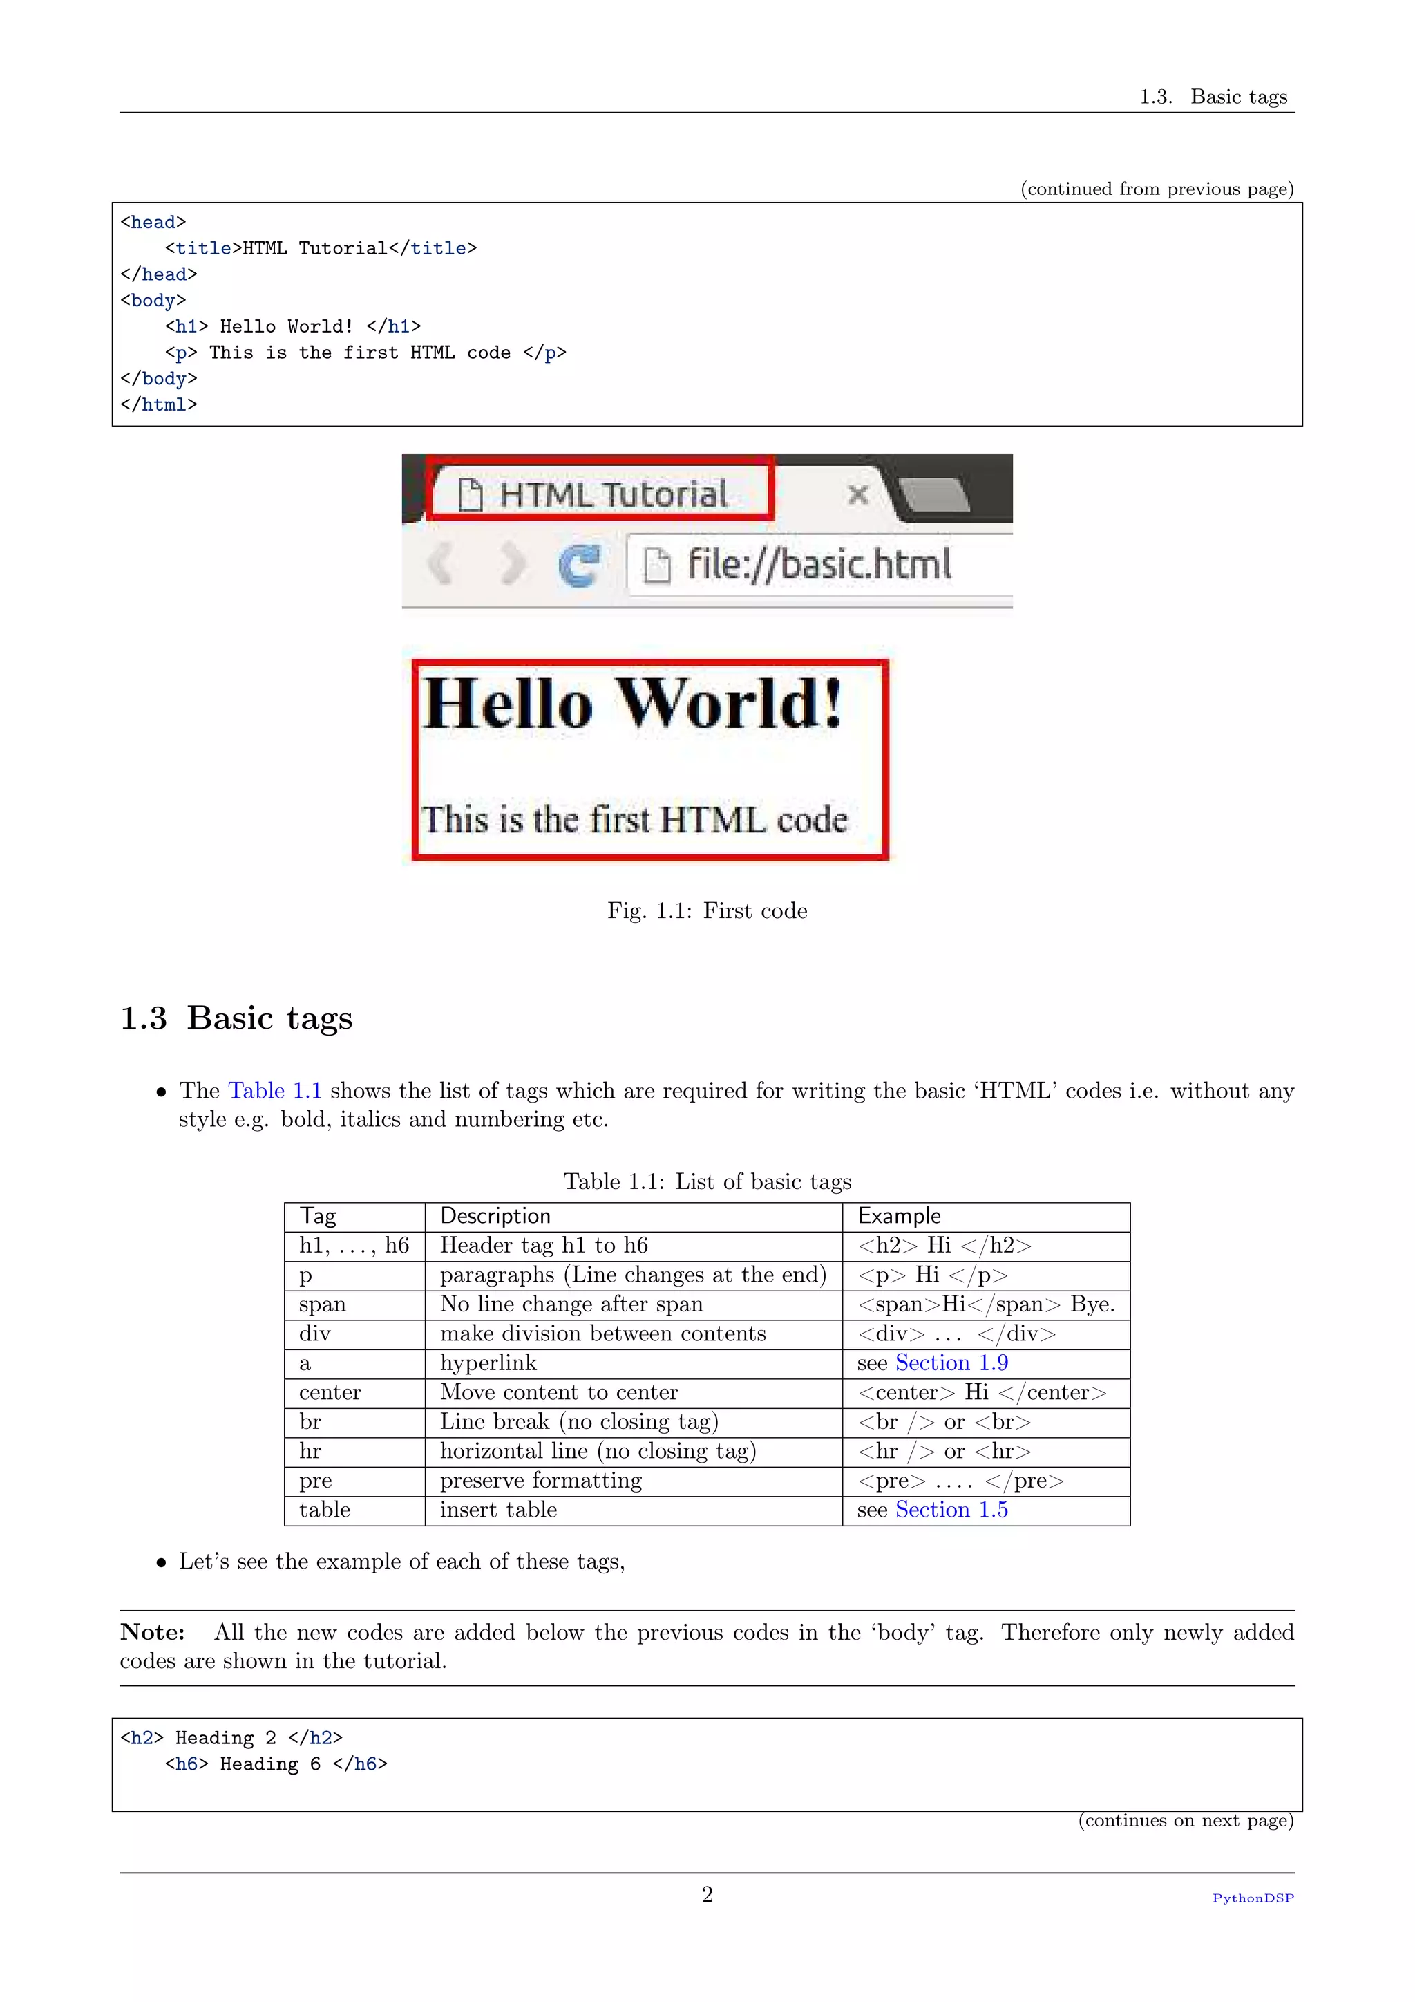Click the browser forward arrow icon
This screenshot has height=2002, width=1415.
513,564
